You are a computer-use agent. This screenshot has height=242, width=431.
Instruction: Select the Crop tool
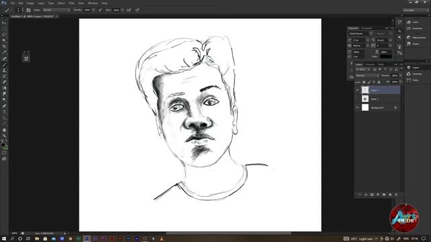(x=4, y=46)
